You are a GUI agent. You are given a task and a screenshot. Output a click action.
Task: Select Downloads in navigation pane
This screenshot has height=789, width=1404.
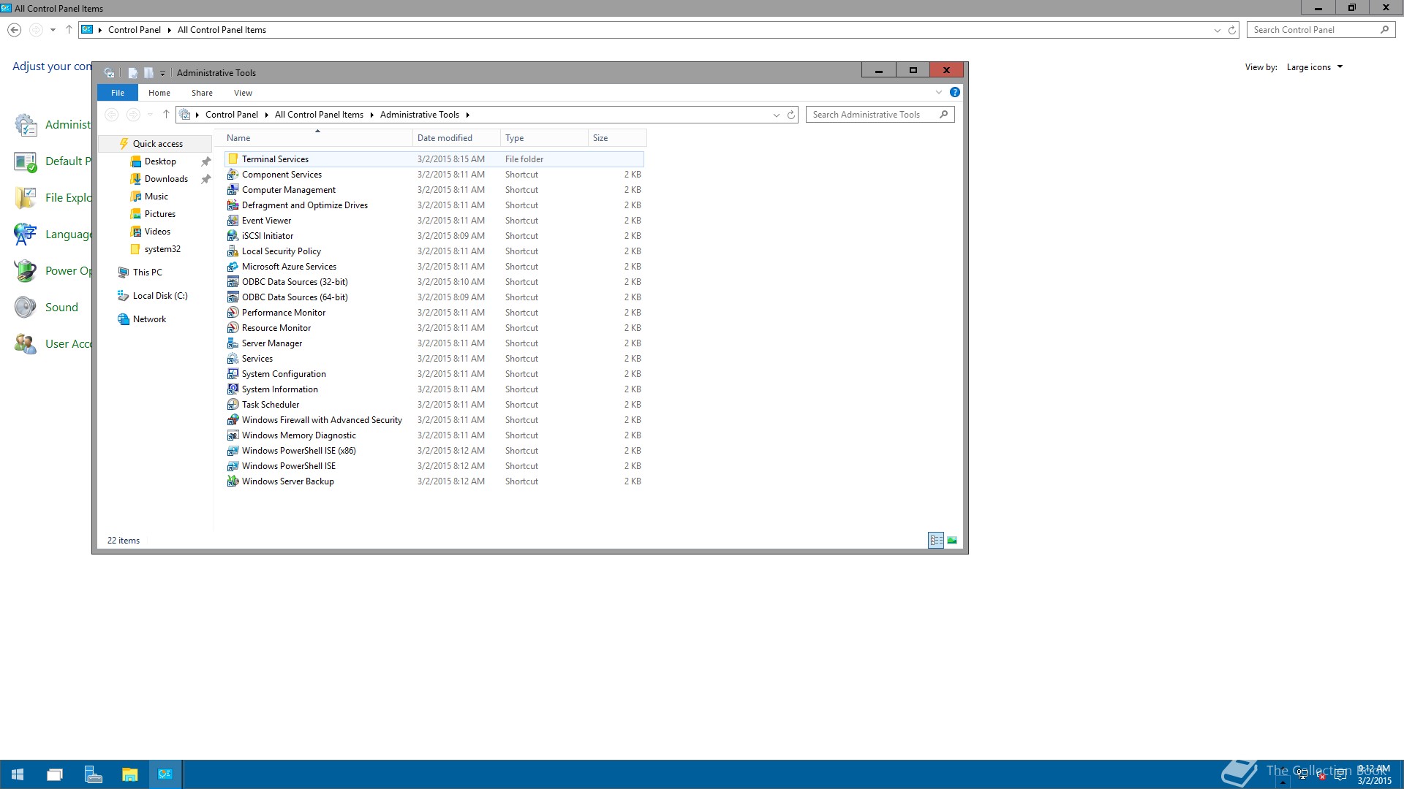(166, 179)
